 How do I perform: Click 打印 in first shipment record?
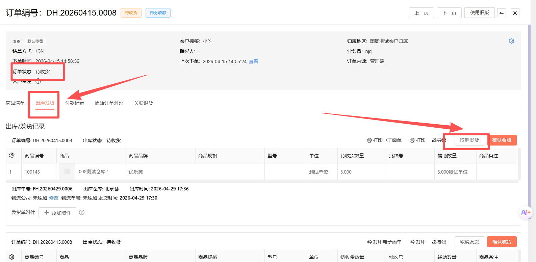pos(418,140)
